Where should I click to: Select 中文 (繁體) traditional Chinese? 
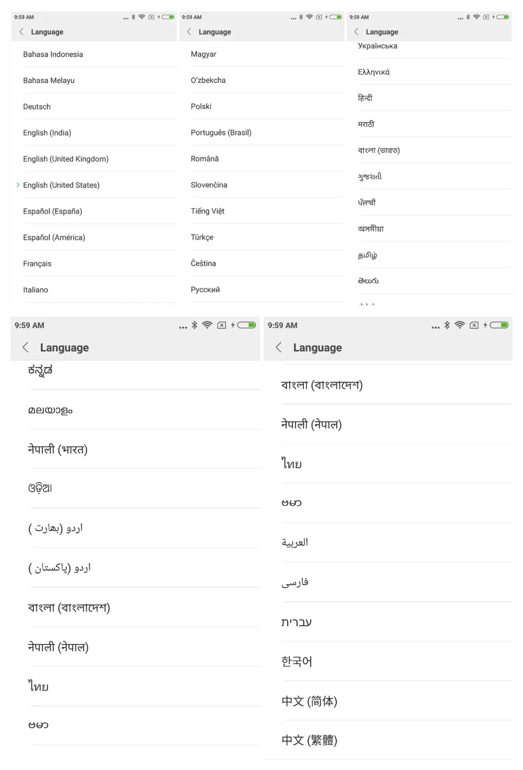(x=388, y=740)
